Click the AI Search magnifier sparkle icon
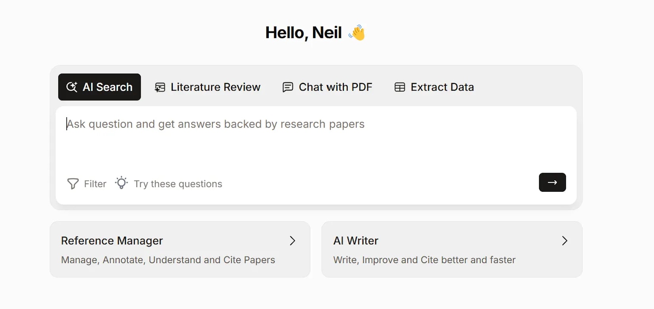654x309 pixels. pyautogui.click(x=72, y=87)
